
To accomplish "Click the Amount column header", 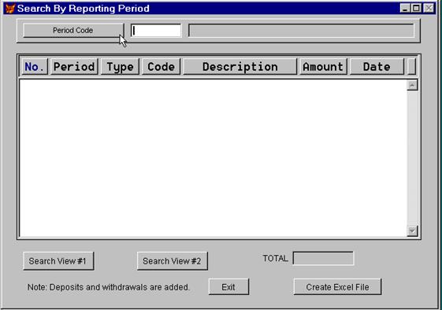I will click(323, 67).
